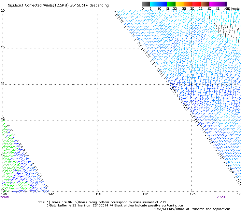The image size is (241, 211).
Task: Click the legend tick label '25'
Action: click(x=184, y=9)
